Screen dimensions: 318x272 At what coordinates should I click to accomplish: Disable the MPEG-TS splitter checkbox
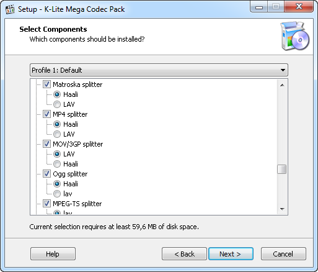(46, 204)
